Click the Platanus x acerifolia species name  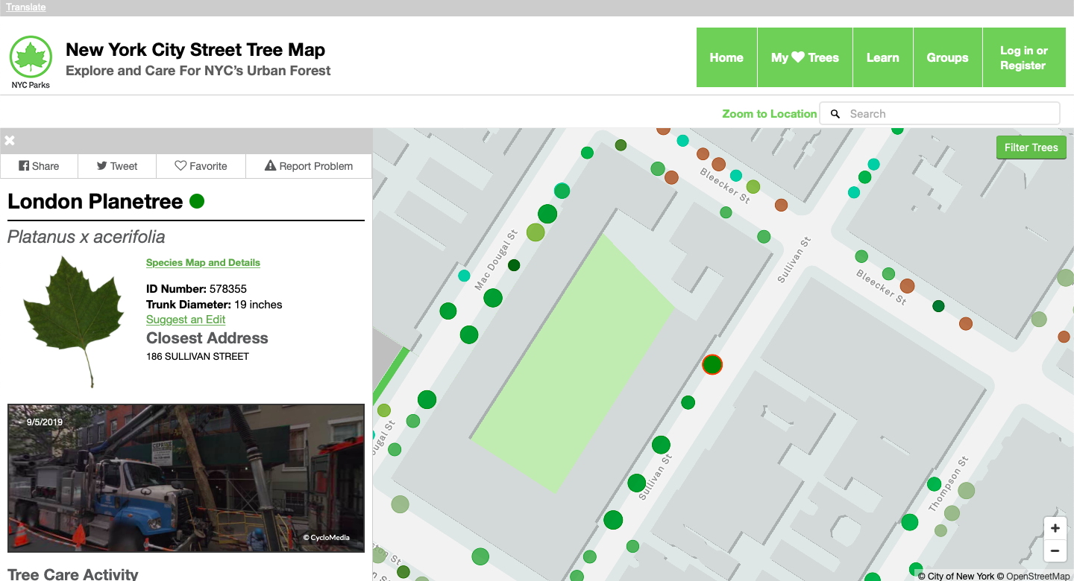[x=87, y=237]
